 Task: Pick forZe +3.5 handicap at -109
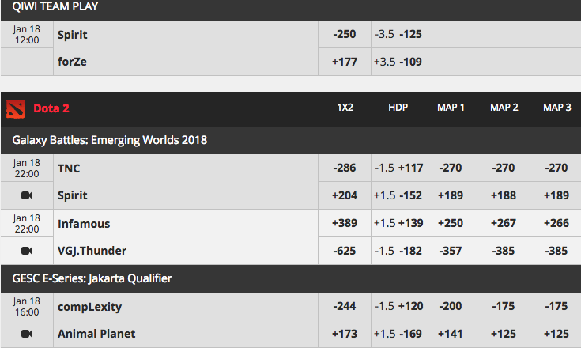click(398, 62)
